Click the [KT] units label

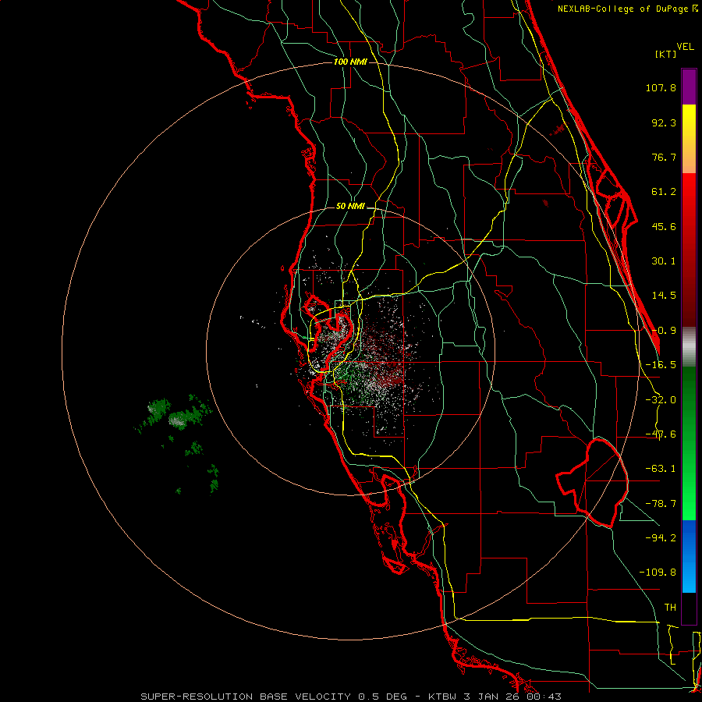click(666, 54)
